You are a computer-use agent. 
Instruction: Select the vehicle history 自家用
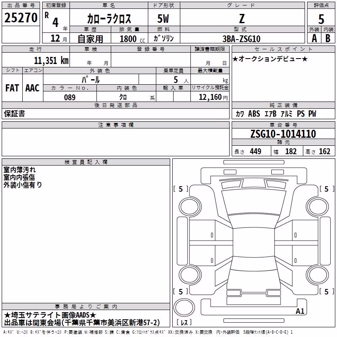point(90,39)
